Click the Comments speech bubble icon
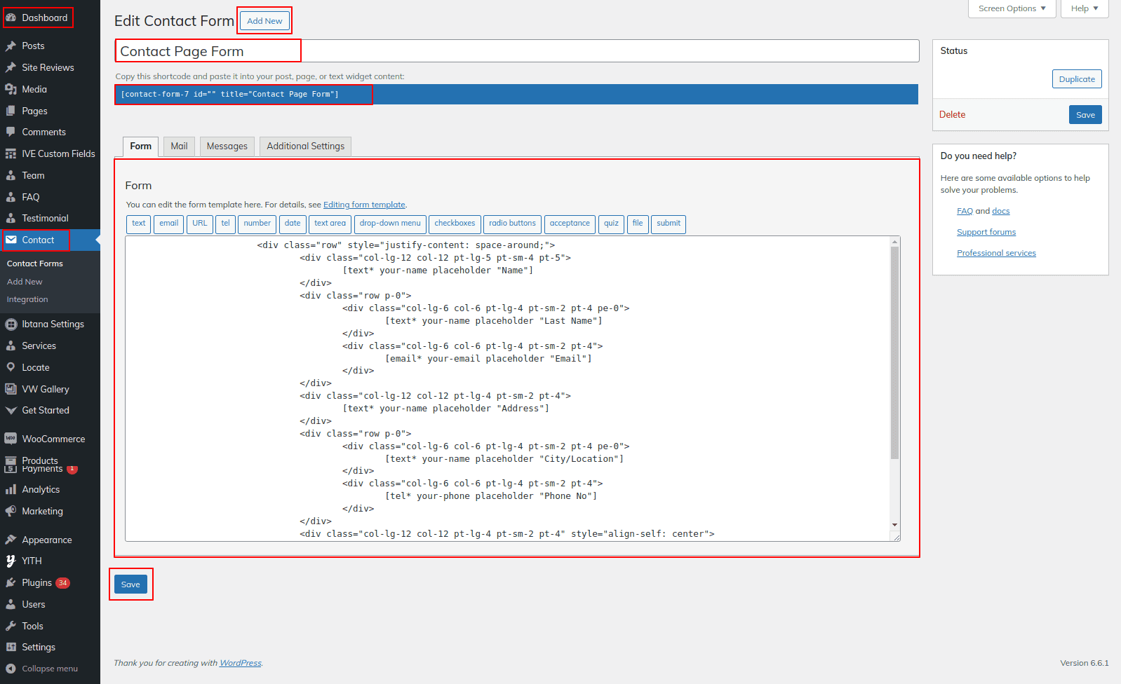The image size is (1121, 684). click(x=11, y=132)
